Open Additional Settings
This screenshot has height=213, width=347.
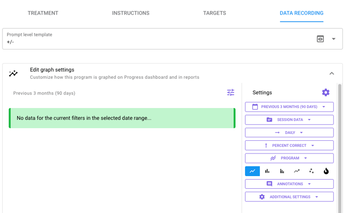point(289,197)
